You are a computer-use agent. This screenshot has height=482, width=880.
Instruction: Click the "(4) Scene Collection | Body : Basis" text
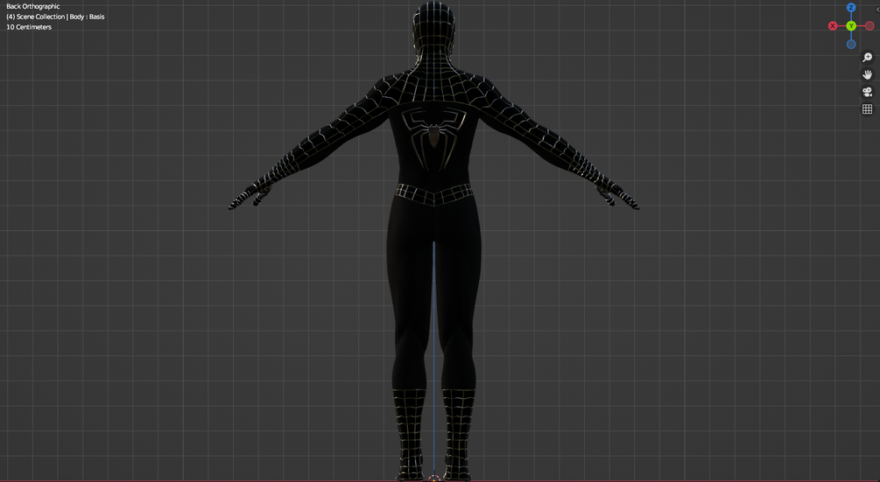click(55, 17)
